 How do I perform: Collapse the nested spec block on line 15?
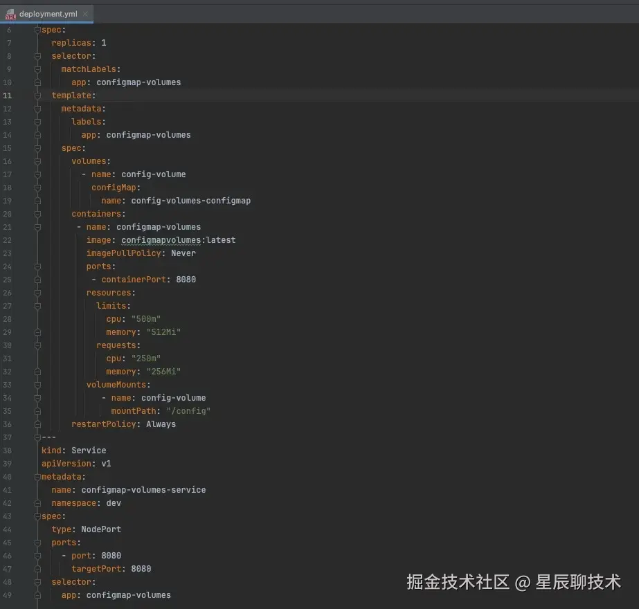tap(37, 148)
